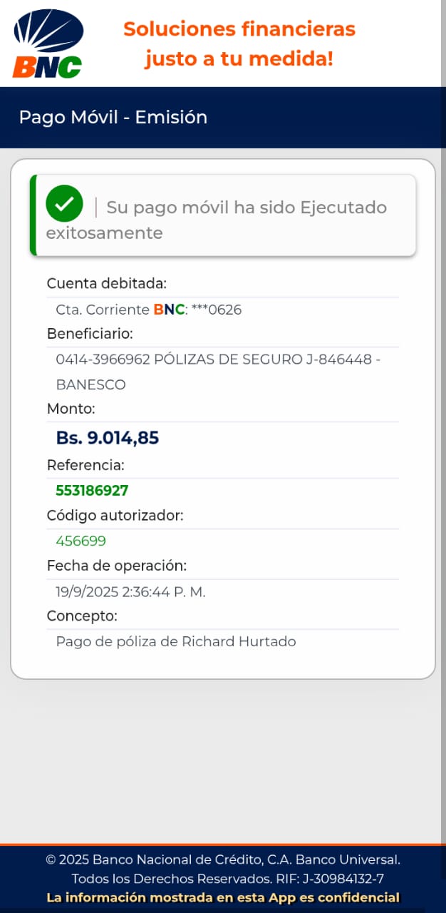Select the "Pago Móvil - Emisión" title bar
This screenshot has width=446, height=913.
[x=113, y=117]
